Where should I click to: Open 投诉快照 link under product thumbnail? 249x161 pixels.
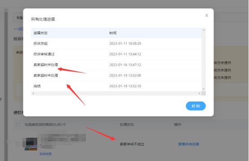click(x=45, y=154)
